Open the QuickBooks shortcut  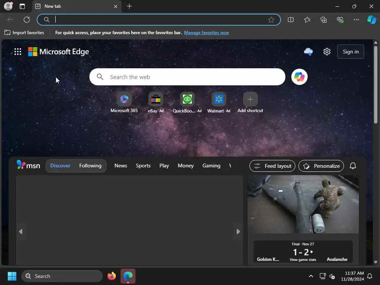pyautogui.click(x=187, y=102)
